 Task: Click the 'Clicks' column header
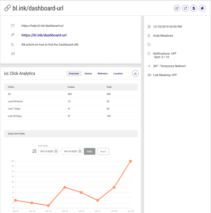click(11, 87)
